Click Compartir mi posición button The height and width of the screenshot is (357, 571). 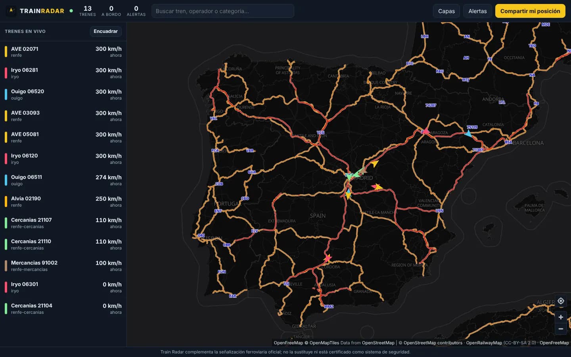click(530, 11)
